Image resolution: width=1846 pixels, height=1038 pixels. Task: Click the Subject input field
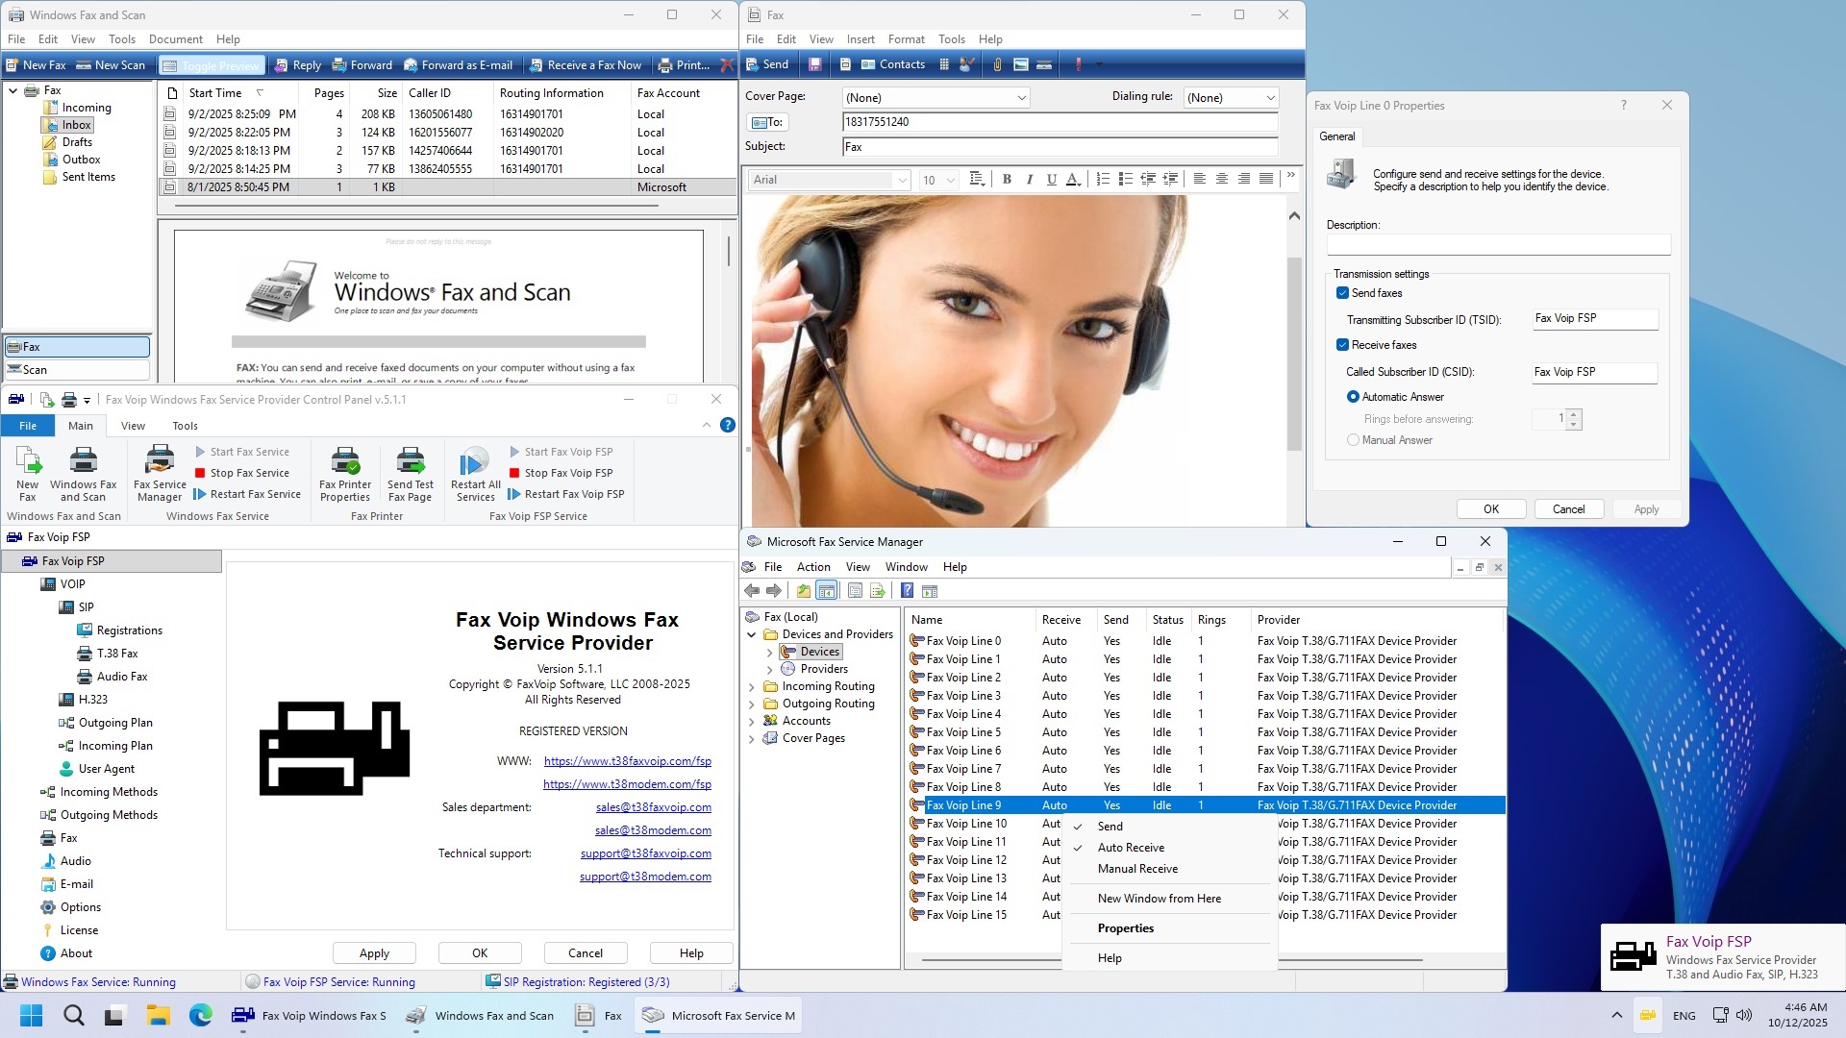tap(1058, 146)
